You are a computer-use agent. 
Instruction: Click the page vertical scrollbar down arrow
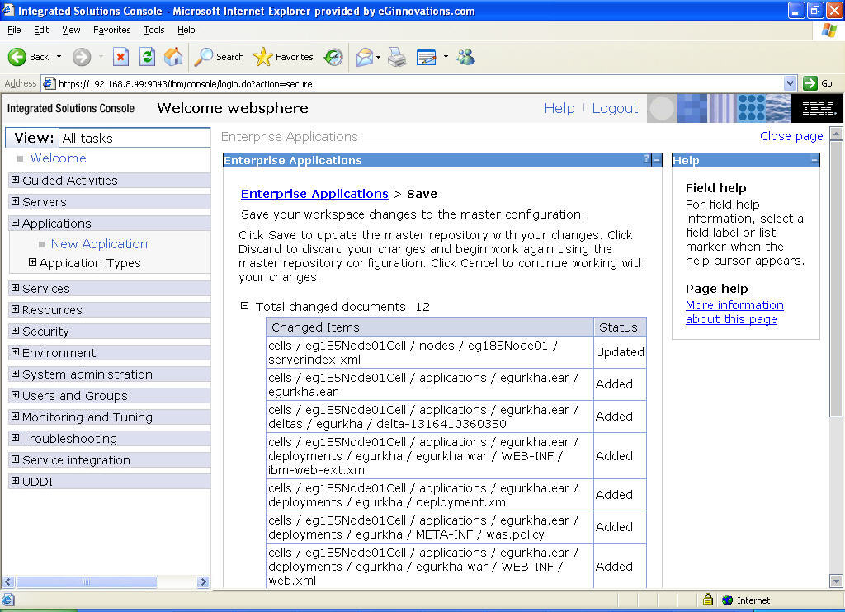pyautogui.click(x=836, y=581)
